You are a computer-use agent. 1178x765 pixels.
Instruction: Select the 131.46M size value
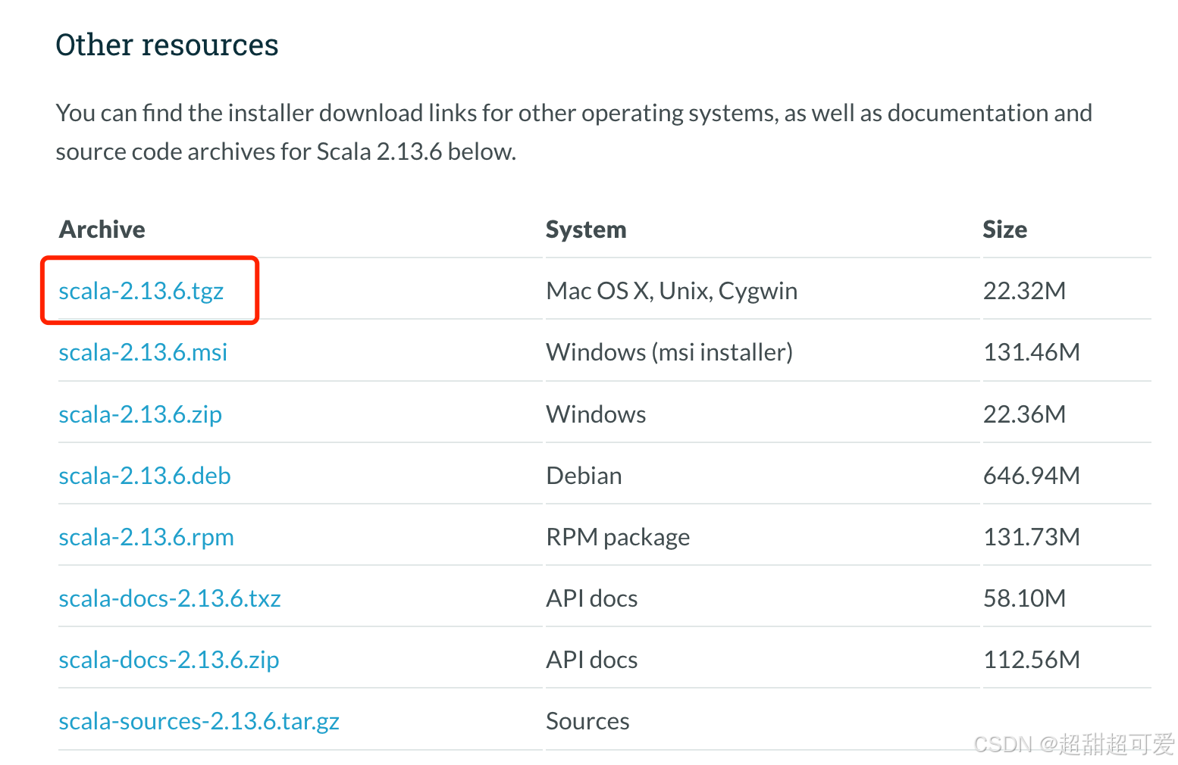[1031, 352]
